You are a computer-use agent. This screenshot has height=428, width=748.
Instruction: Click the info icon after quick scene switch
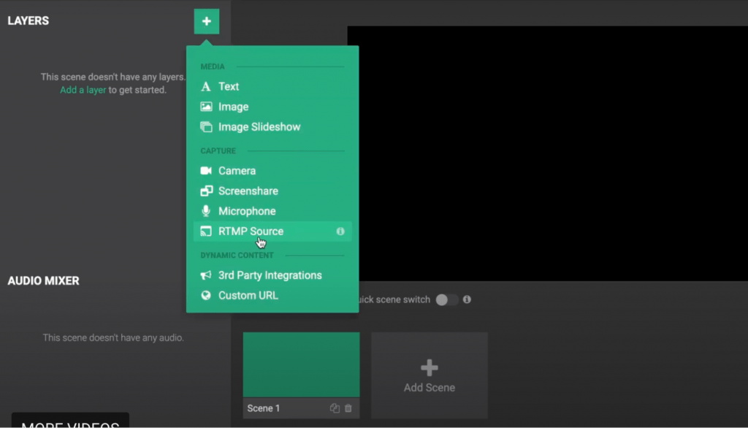pos(467,299)
